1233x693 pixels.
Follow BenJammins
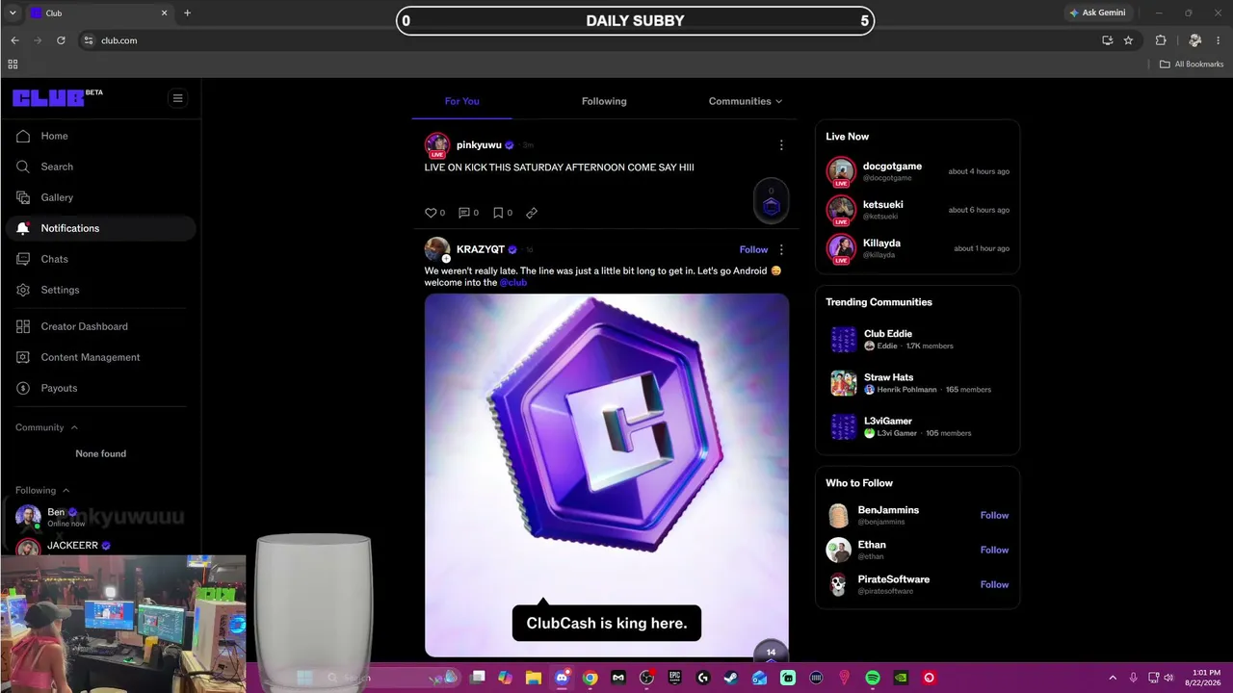click(994, 515)
